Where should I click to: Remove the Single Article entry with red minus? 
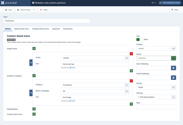pos(131,53)
